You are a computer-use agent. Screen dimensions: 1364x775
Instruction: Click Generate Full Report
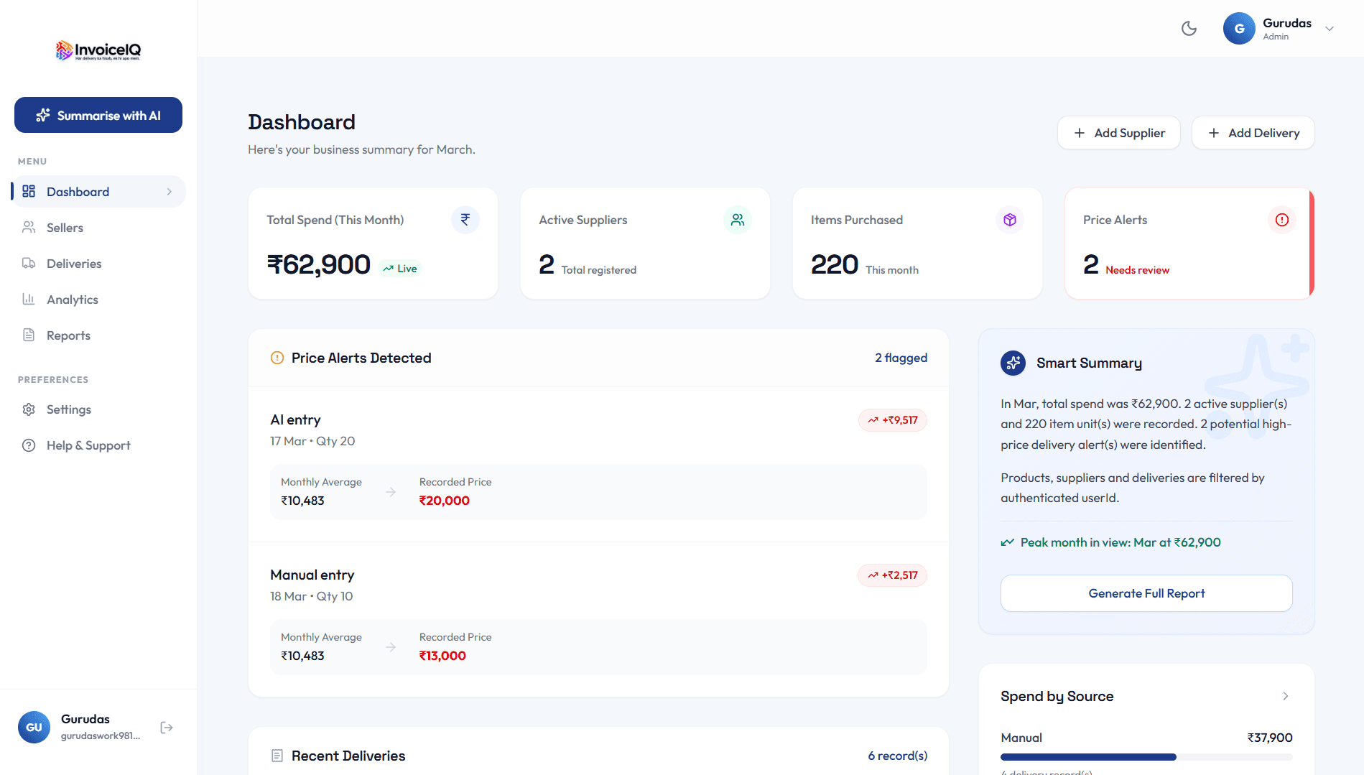coord(1146,593)
